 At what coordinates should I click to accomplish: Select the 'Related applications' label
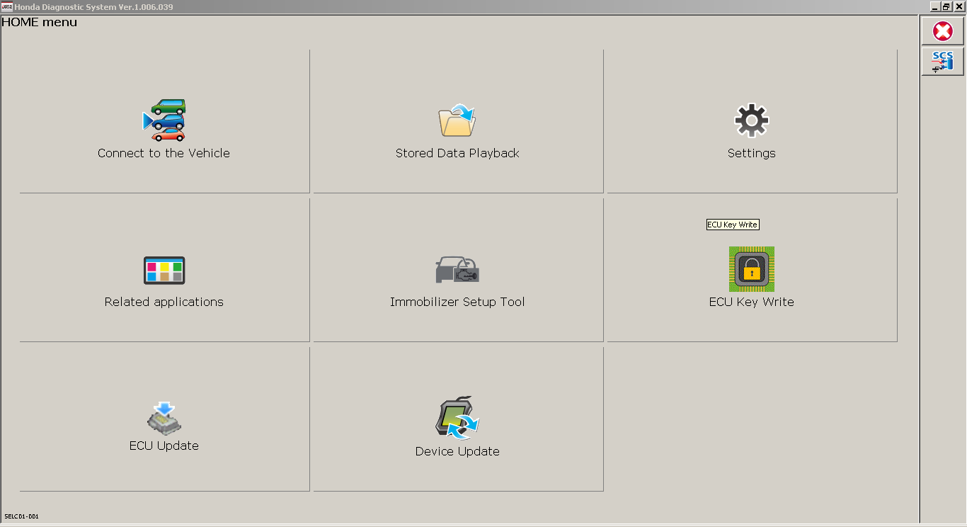[x=164, y=302]
